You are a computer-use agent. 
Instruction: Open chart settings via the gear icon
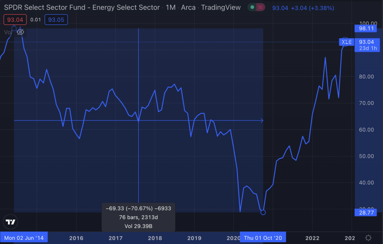pyautogui.click(x=368, y=238)
